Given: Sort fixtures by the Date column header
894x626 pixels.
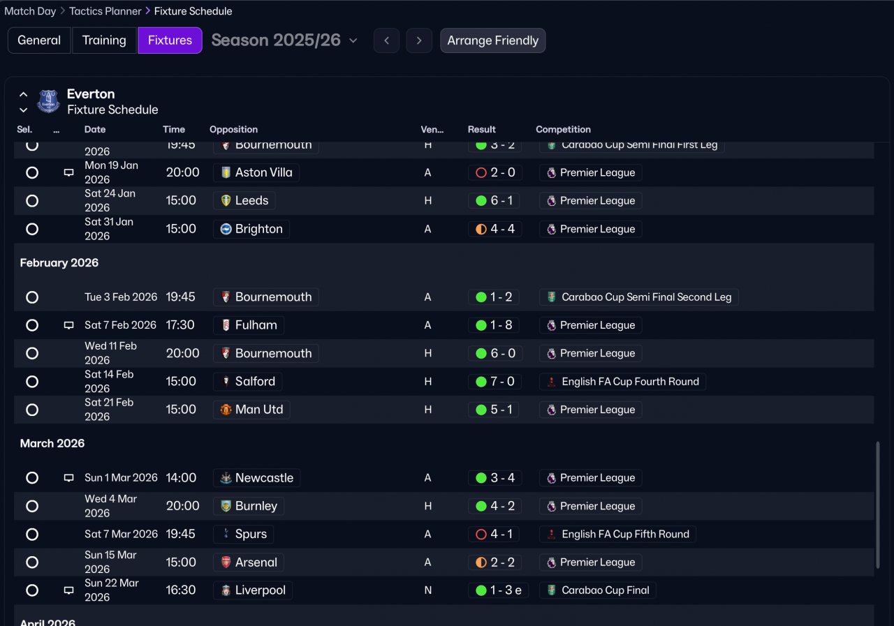Looking at the screenshot, I should (95, 129).
